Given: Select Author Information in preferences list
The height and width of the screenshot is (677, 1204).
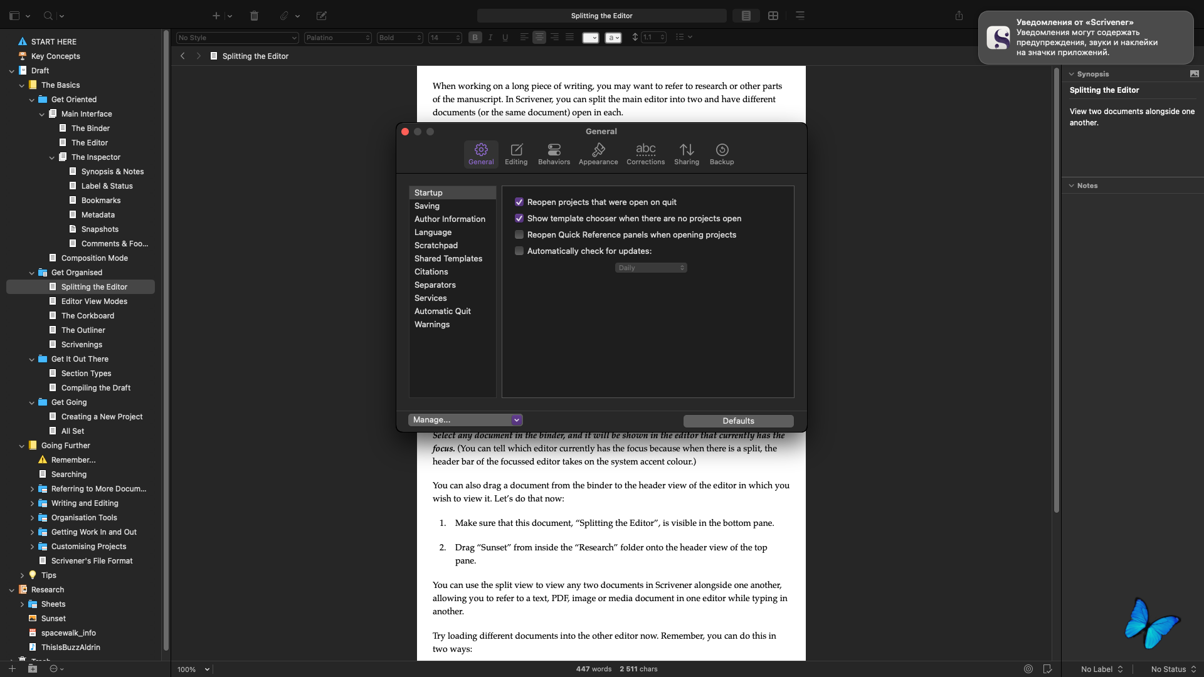Looking at the screenshot, I should click(450, 219).
